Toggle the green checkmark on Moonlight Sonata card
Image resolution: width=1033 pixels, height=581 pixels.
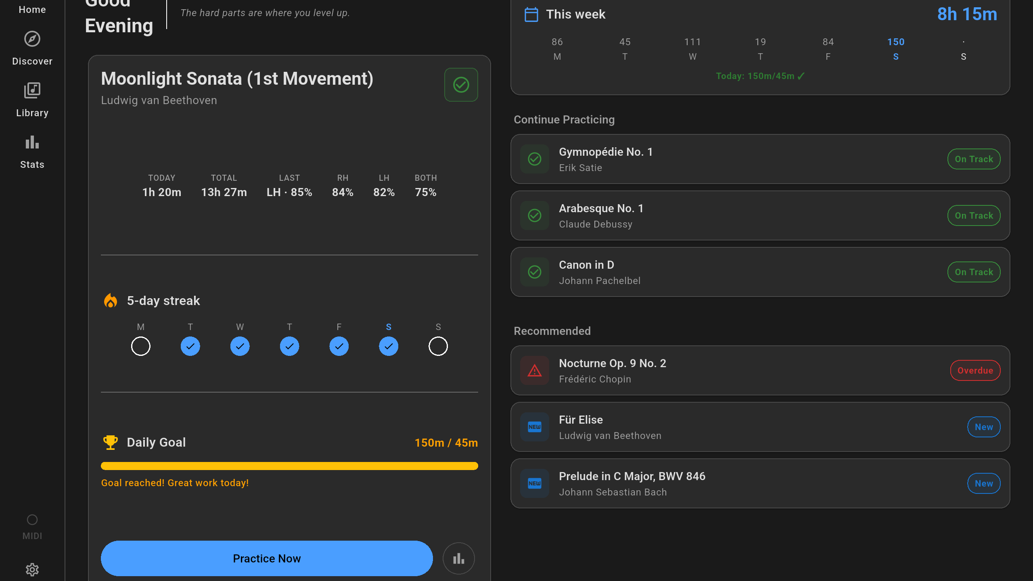pos(461,85)
